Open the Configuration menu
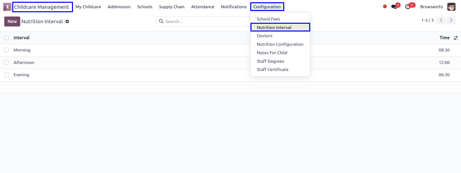 pos(267,7)
